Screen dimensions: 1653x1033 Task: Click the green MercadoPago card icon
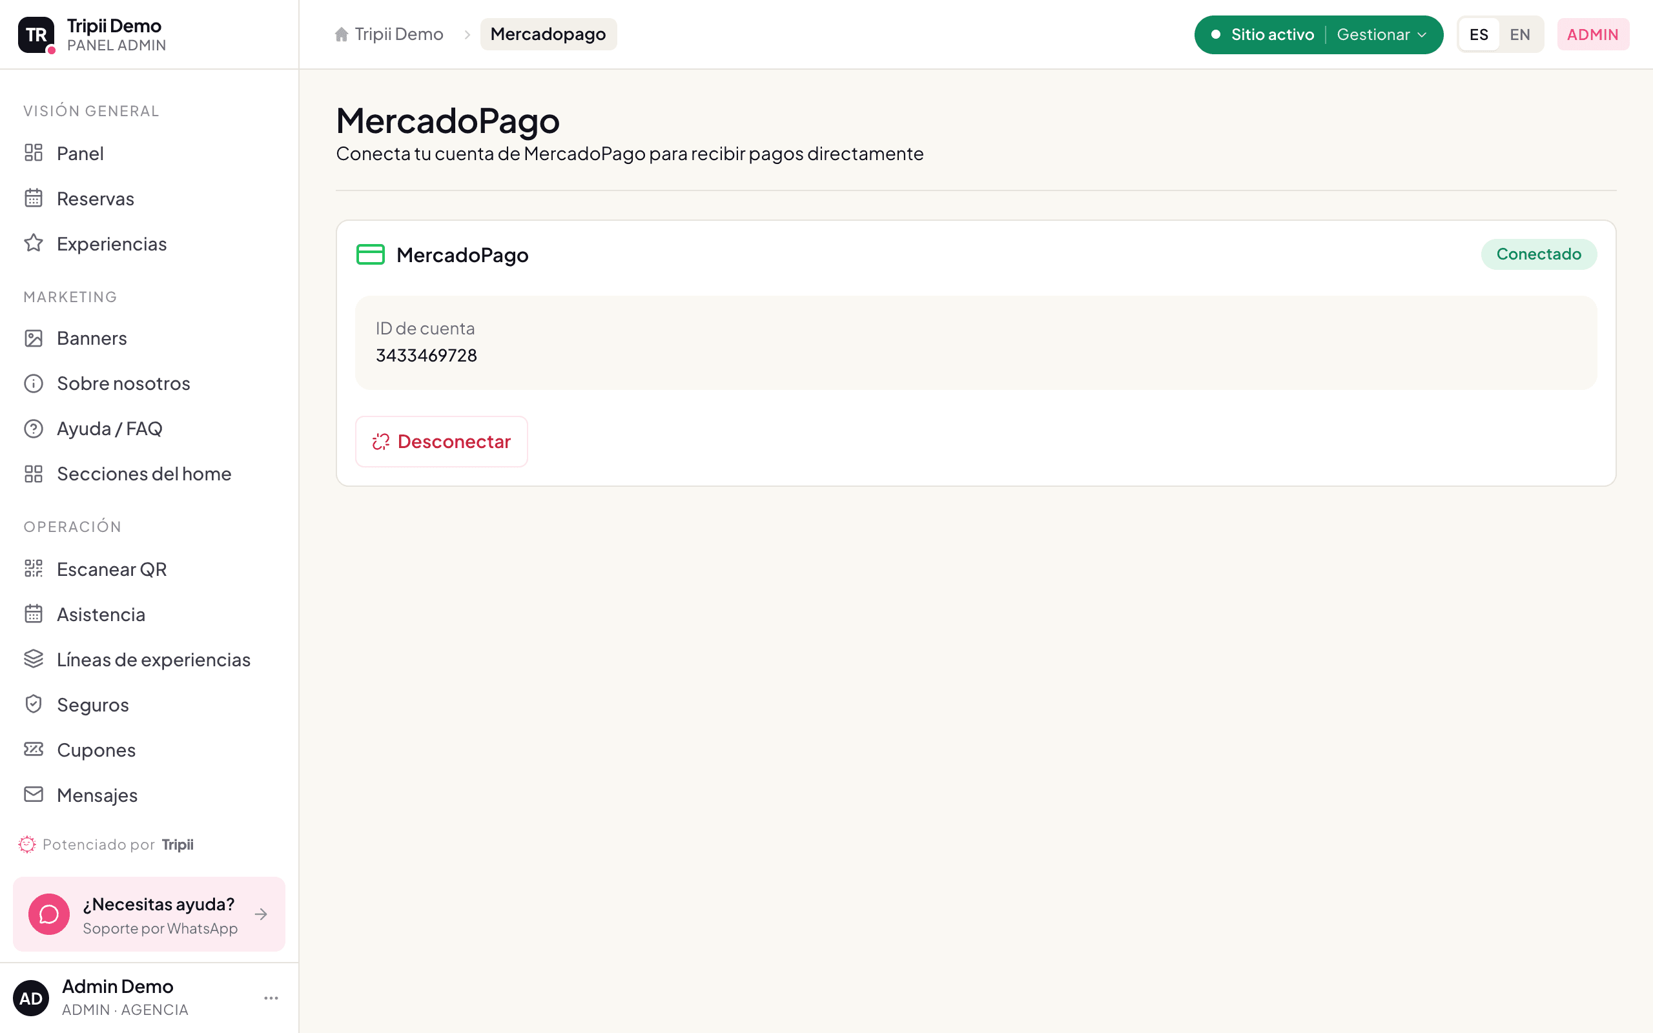(x=370, y=255)
